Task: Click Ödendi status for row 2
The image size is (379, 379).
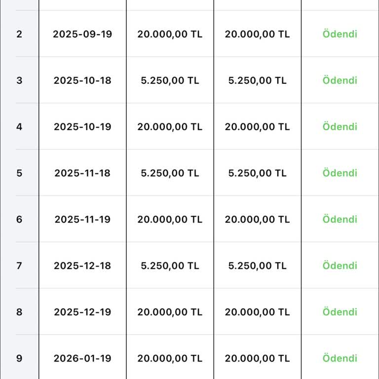Action: tap(340, 34)
